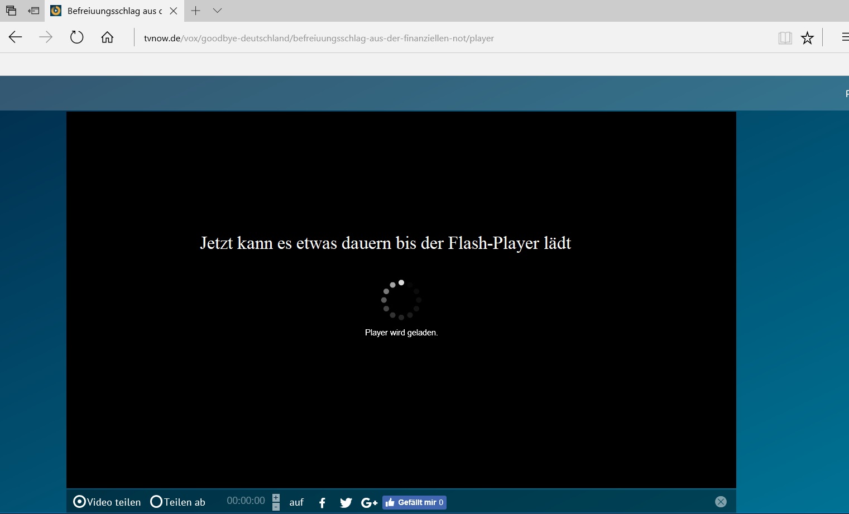Image resolution: width=849 pixels, height=514 pixels.
Task: Increase share start time with plus
Action: [x=276, y=498]
